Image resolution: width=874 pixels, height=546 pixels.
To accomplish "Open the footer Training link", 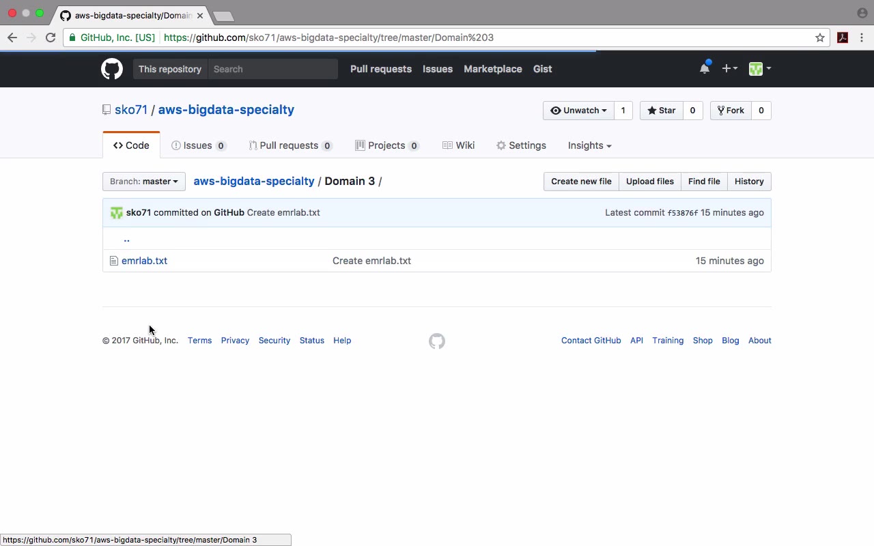I will 668,341.
